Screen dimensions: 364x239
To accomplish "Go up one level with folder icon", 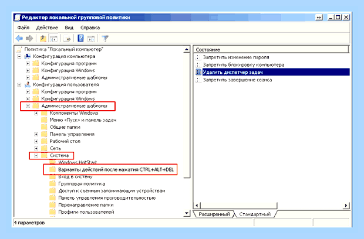I will click(x=43, y=38).
